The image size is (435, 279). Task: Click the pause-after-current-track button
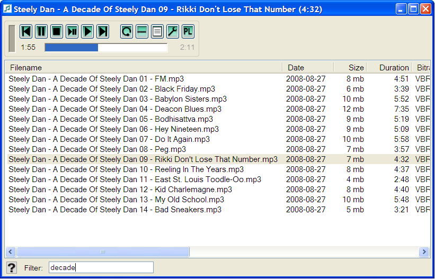point(72,31)
